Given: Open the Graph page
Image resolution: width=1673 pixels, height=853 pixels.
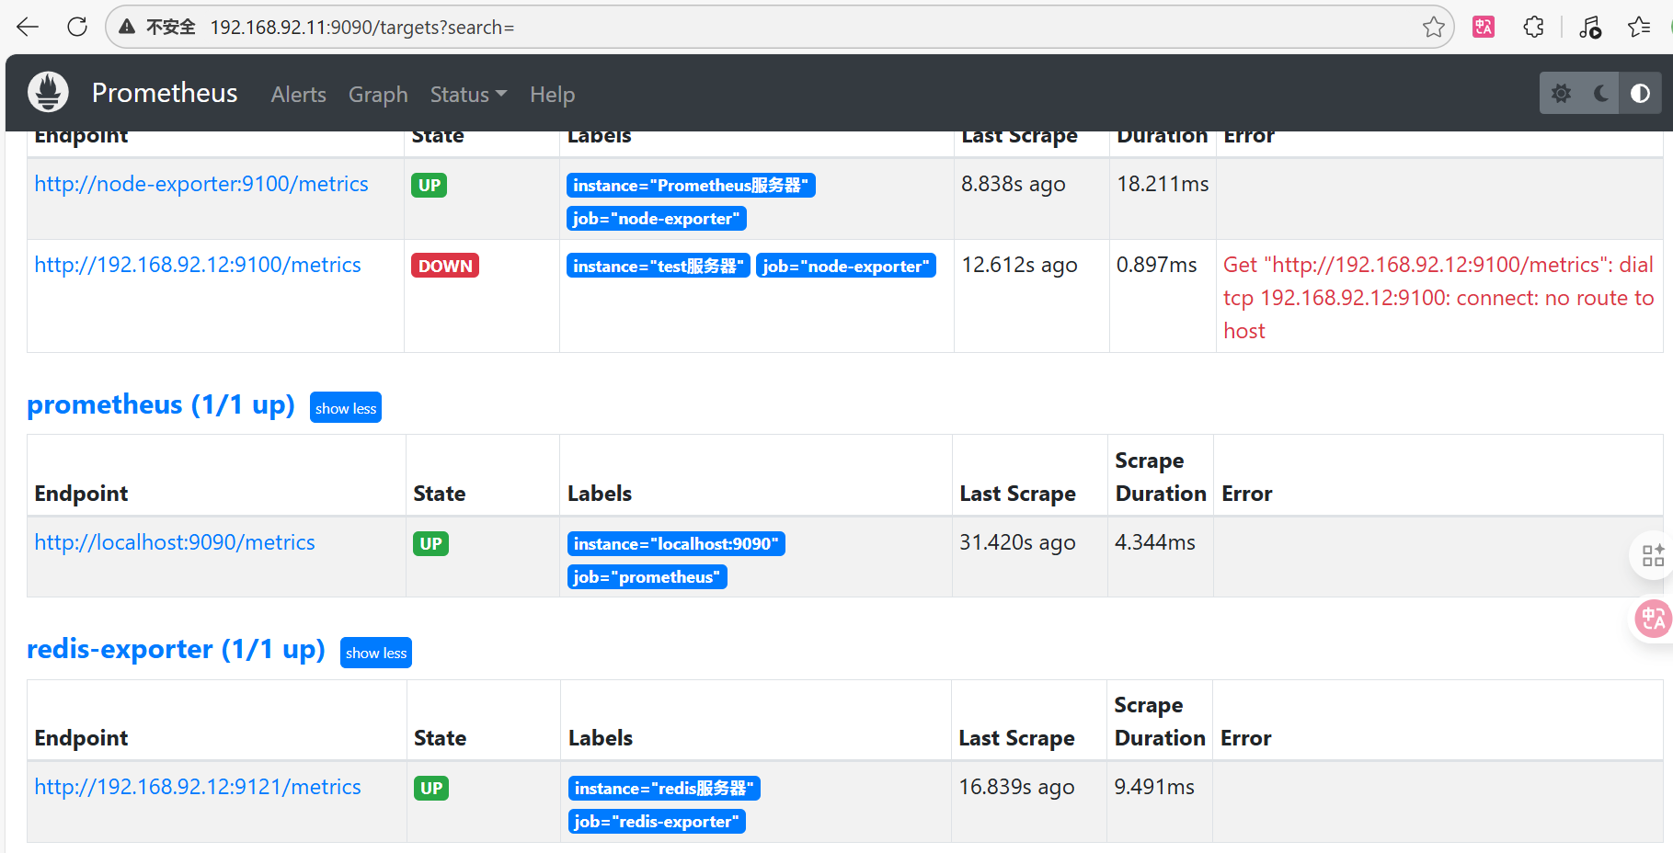Looking at the screenshot, I should tap(378, 95).
